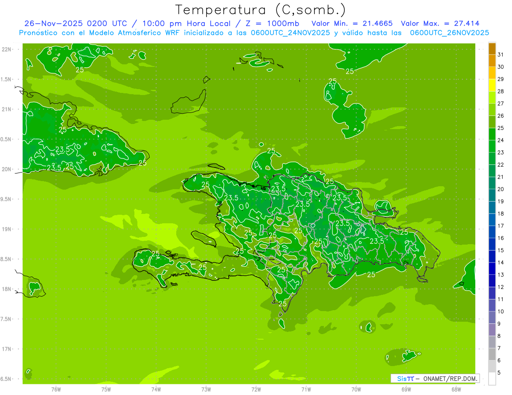Click the "7.5N" latitude label
Image resolution: width=512 pixels, height=395 pixels.
(6, 319)
